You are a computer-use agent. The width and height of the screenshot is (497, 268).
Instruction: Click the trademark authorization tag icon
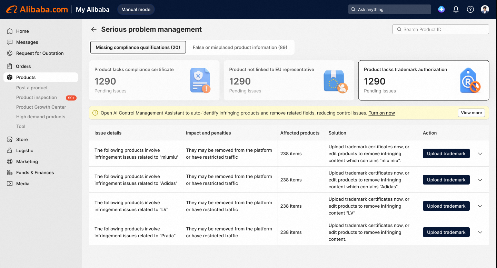(470, 80)
